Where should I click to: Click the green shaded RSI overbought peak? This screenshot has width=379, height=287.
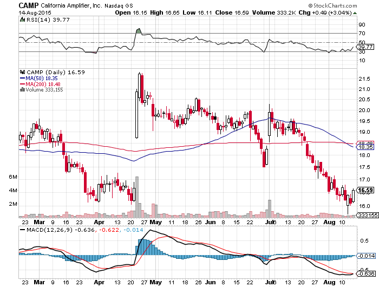coord(139,31)
